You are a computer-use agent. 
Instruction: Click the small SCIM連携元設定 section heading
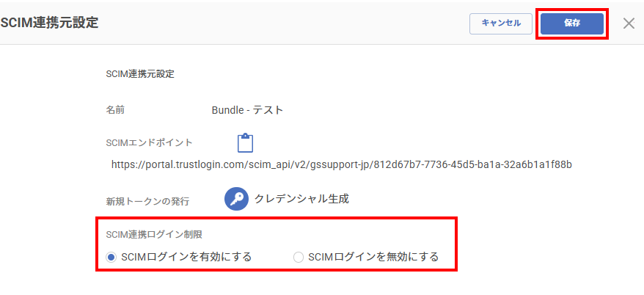(x=140, y=74)
